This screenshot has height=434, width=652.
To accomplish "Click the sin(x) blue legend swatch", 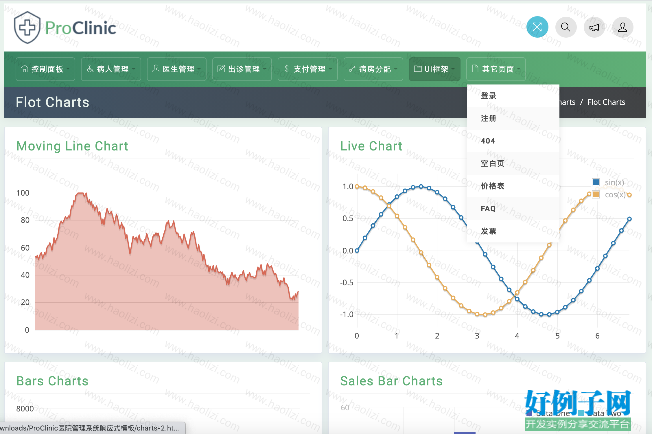I will (x=596, y=182).
